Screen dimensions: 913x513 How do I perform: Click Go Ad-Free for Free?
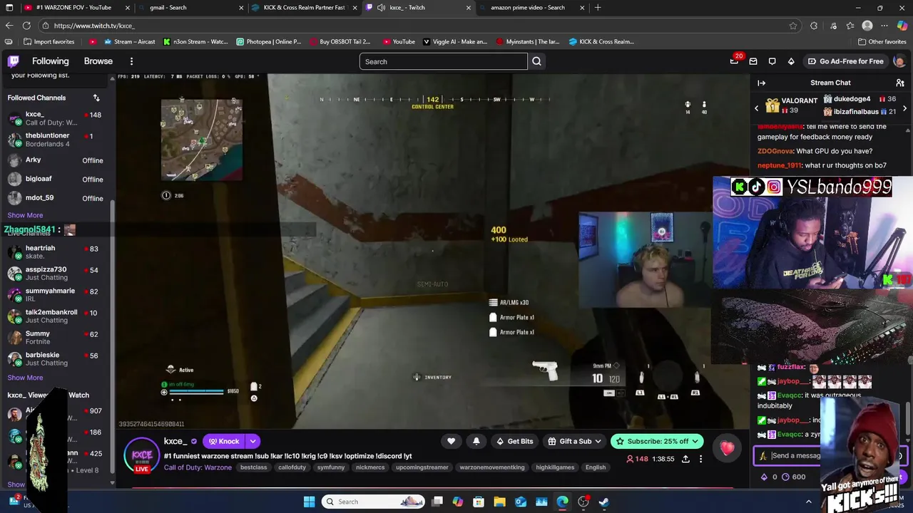pyautogui.click(x=845, y=61)
